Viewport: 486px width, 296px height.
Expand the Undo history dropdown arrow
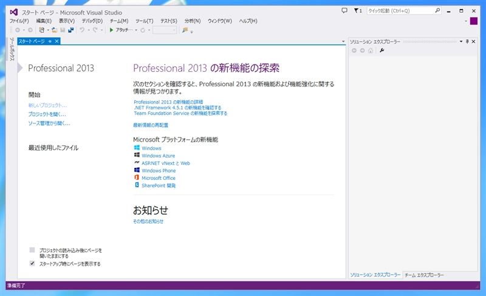coord(88,30)
